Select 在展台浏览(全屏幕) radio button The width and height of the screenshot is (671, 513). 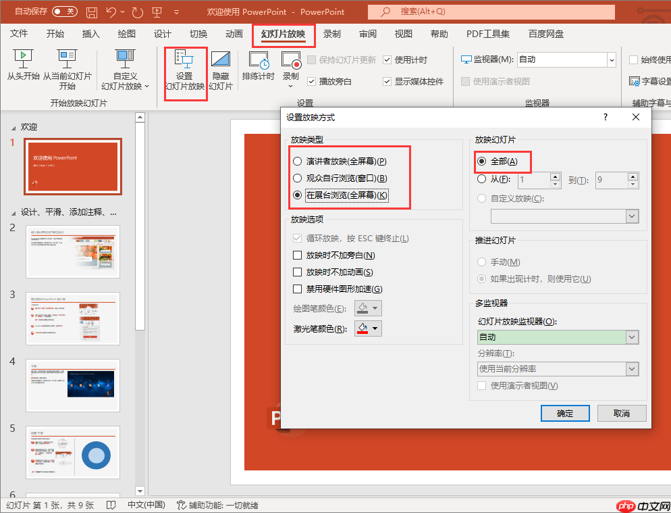(298, 195)
